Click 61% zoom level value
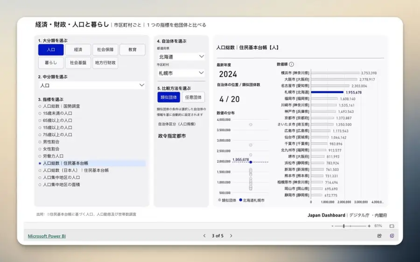This screenshot has height=262, width=420. (x=378, y=226)
